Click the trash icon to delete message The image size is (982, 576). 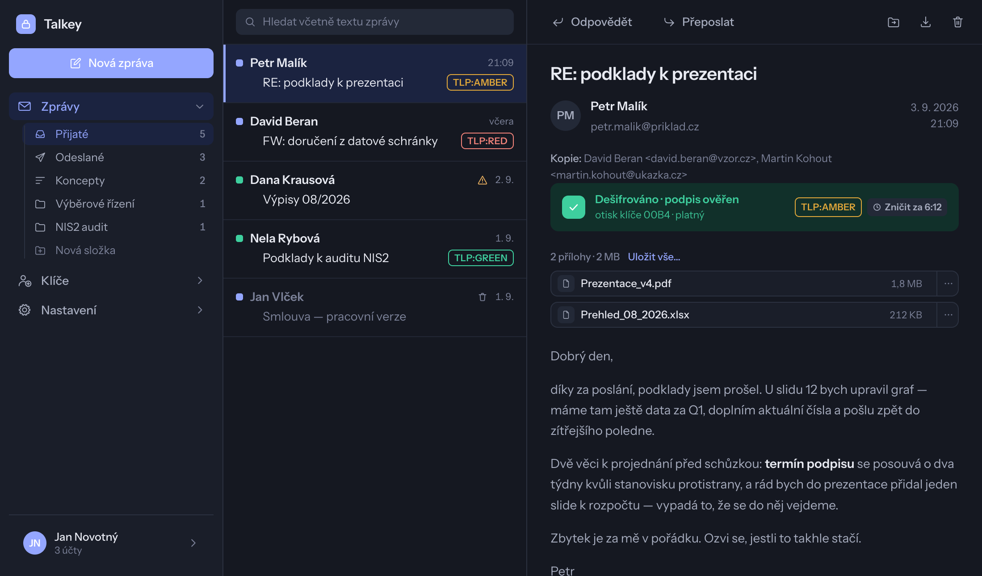[958, 22]
